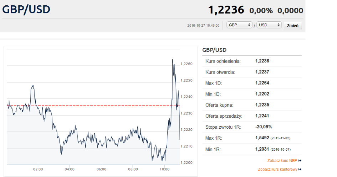The width and height of the screenshot is (337, 177).
Task: Select the Oferta kupna value 1,2235
Action: [x=262, y=105]
